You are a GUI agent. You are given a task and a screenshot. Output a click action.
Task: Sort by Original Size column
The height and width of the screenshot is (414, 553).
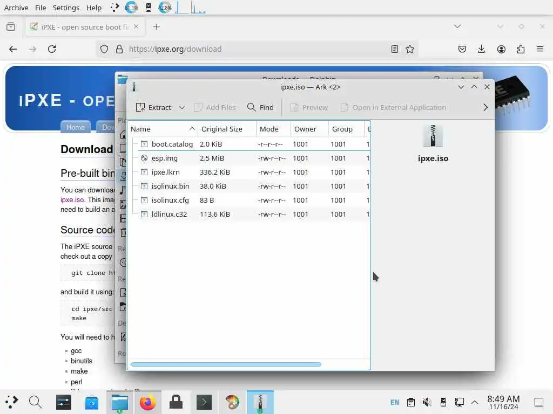(227, 129)
